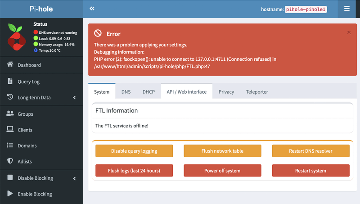
Task: Switch to the DHCP tab
Action: (149, 92)
